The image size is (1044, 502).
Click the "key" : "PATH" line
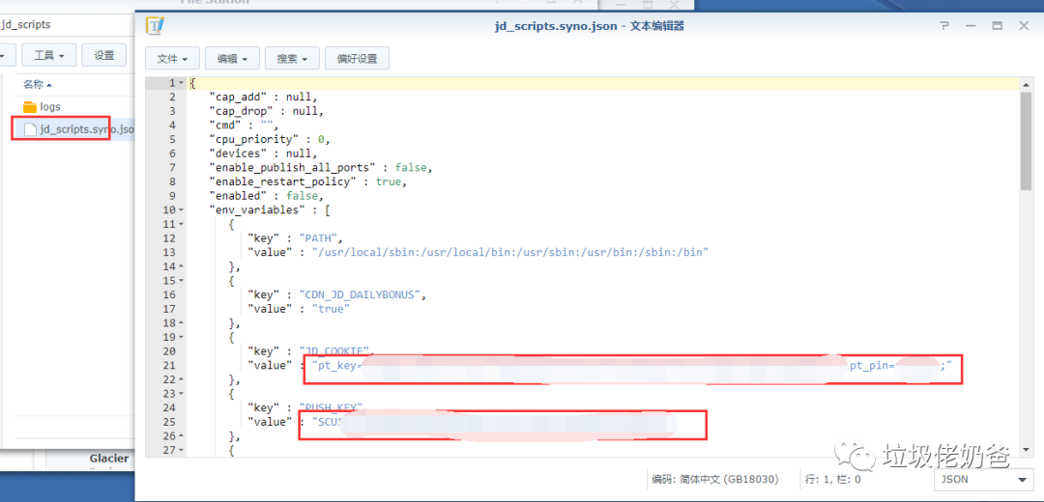[x=295, y=238]
